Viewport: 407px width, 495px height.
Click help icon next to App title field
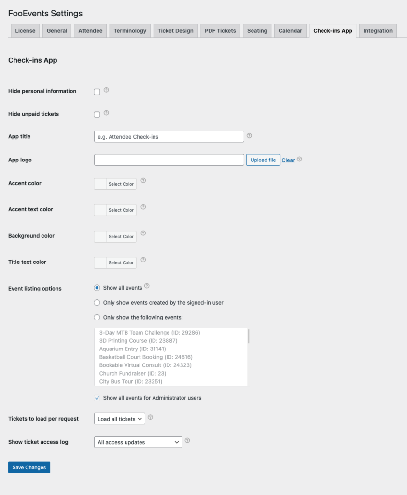249,136
